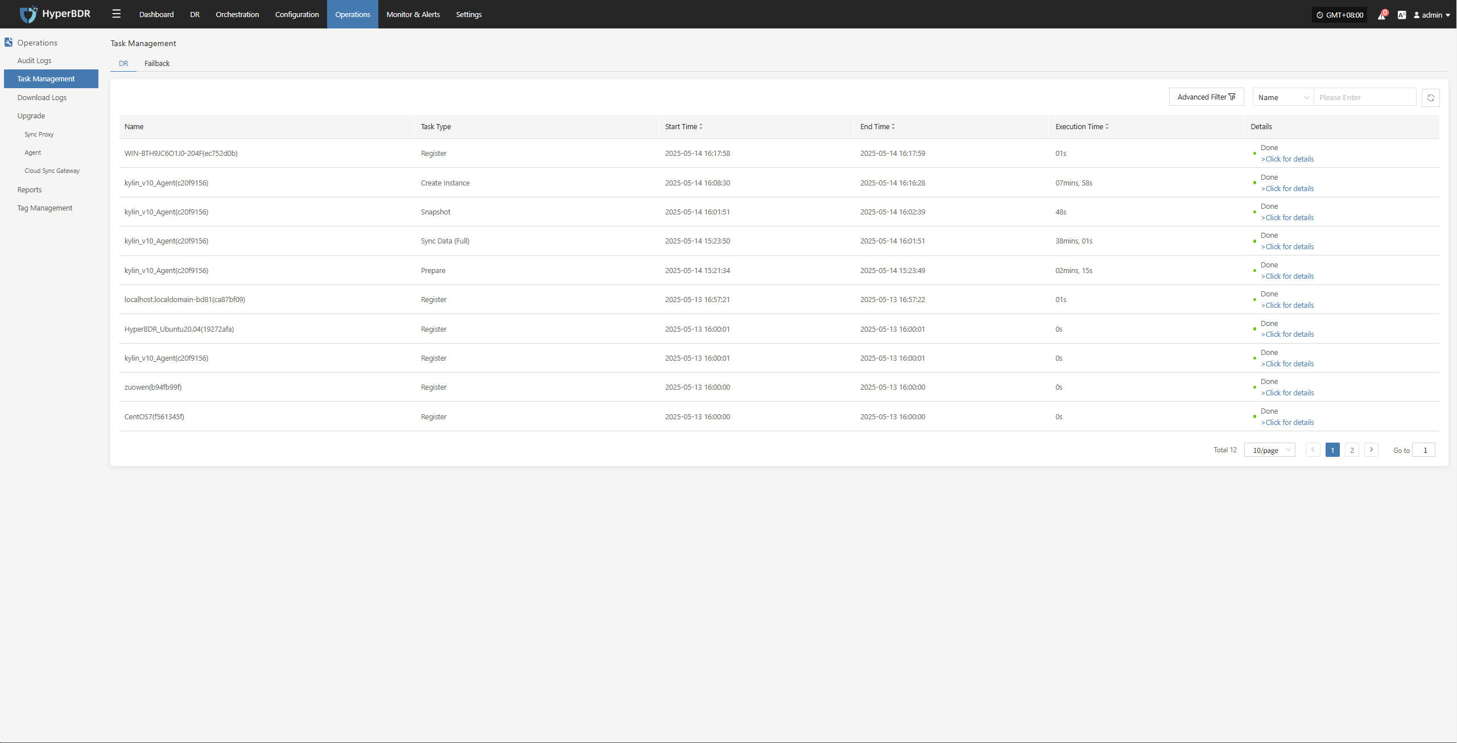Click CentOS7(f561345f) name cell
The image size is (1457, 743).
coord(154,416)
